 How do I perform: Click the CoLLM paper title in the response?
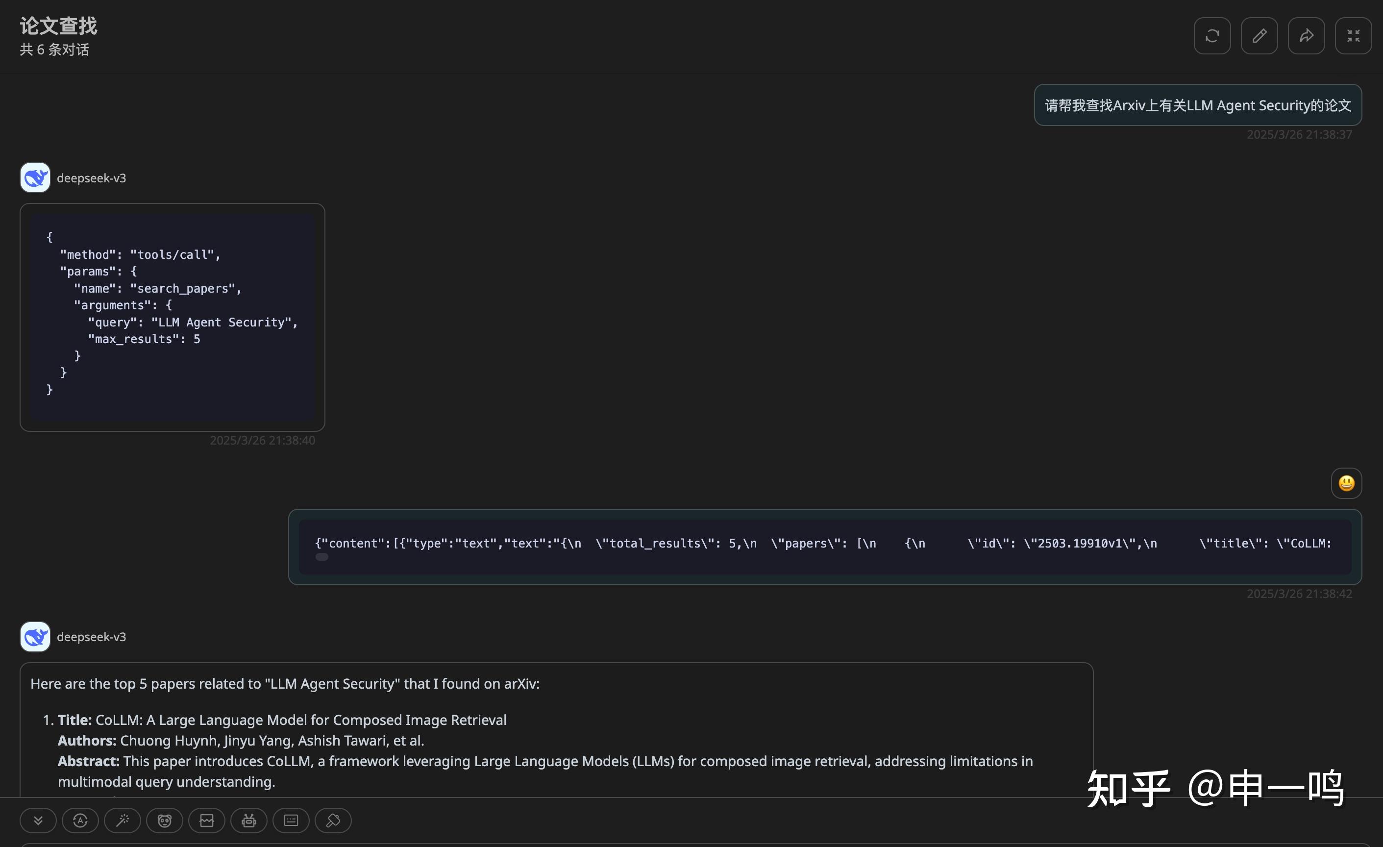(300, 720)
